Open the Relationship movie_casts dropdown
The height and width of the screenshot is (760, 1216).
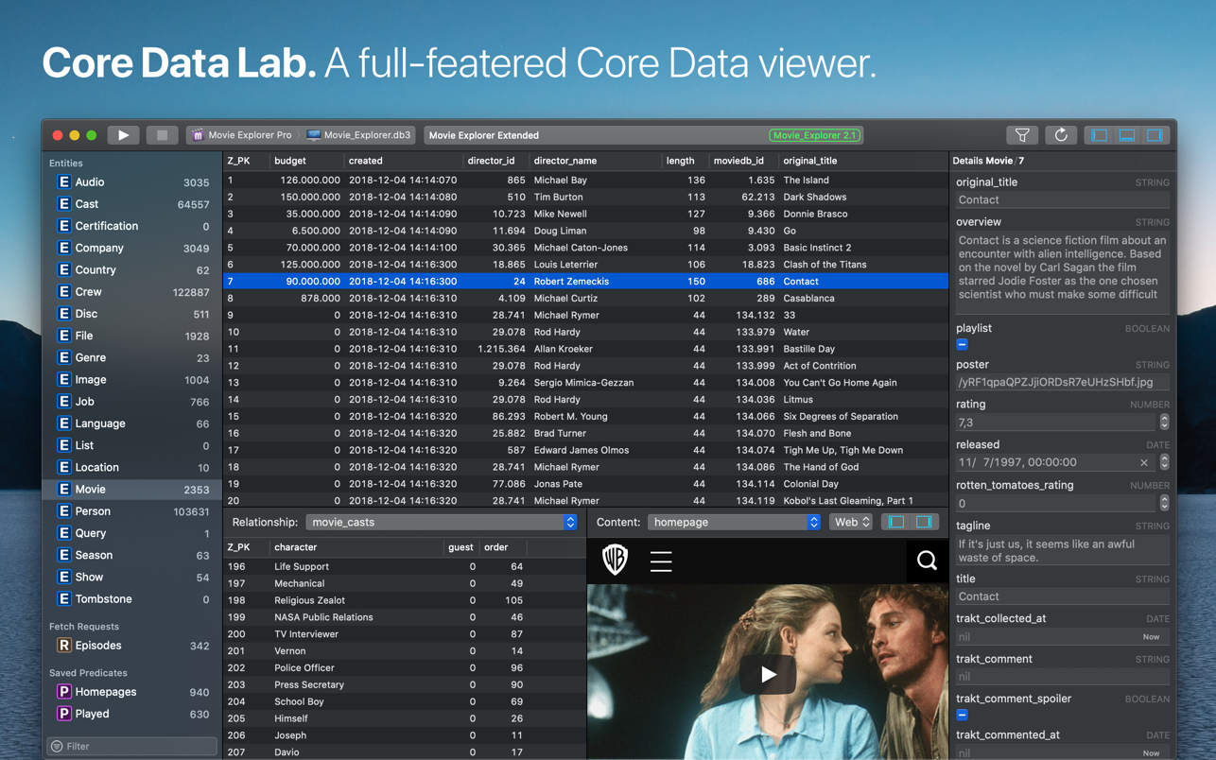(442, 522)
